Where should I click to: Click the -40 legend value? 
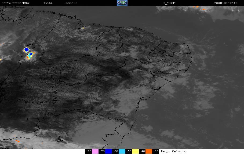pyautogui.click(x=142, y=151)
